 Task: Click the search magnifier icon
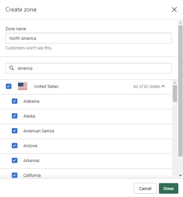(x=12, y=68)
